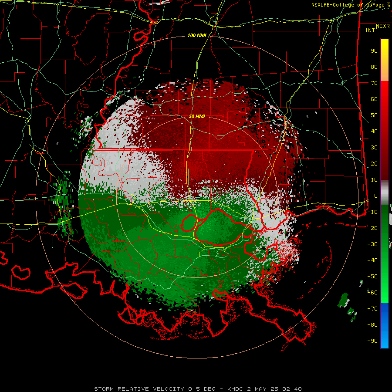Select the 80 knot scale label

click(x=374, y=67)
